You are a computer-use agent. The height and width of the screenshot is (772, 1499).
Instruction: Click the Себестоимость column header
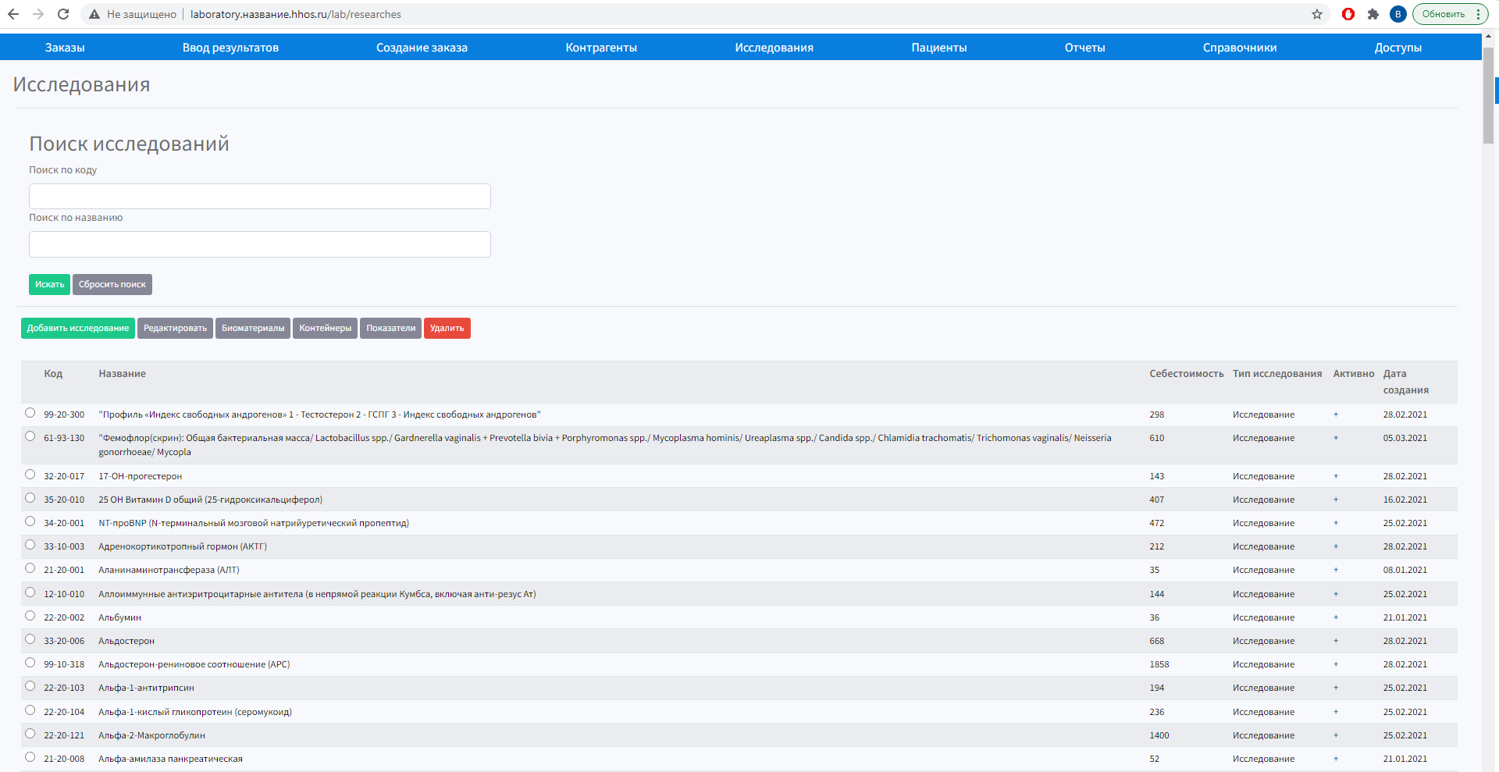coord(1187,374)
